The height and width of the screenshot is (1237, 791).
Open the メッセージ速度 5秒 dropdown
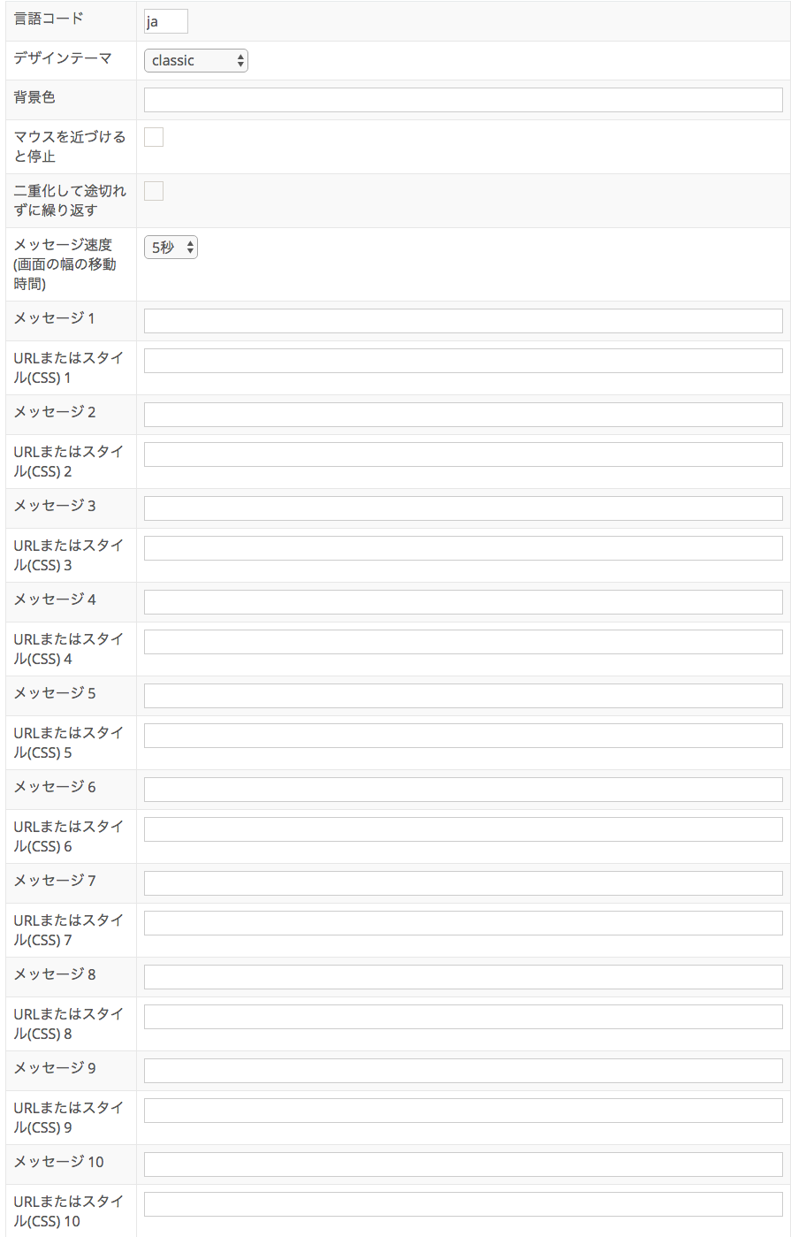pyautogui.click(x=171, y=248)
